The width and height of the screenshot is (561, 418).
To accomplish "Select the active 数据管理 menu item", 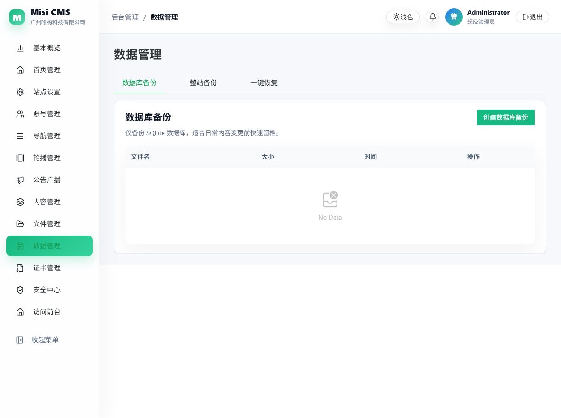I will (x=50, y=246).
